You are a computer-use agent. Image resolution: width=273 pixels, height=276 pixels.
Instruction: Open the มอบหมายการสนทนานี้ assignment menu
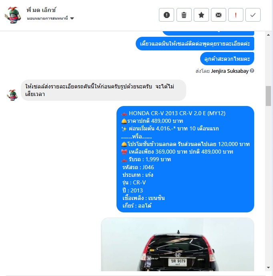[x=50, y=18]
